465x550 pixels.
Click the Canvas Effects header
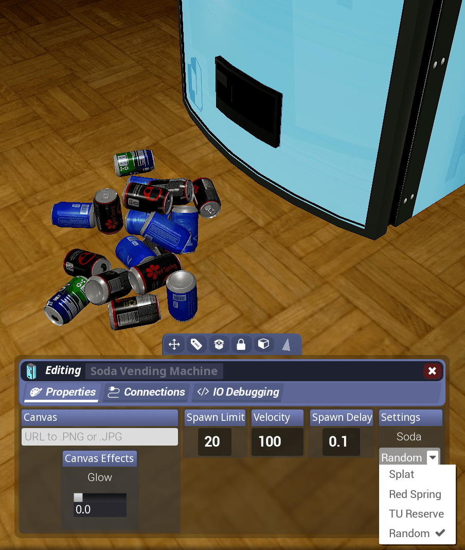[x=100, y=458]
